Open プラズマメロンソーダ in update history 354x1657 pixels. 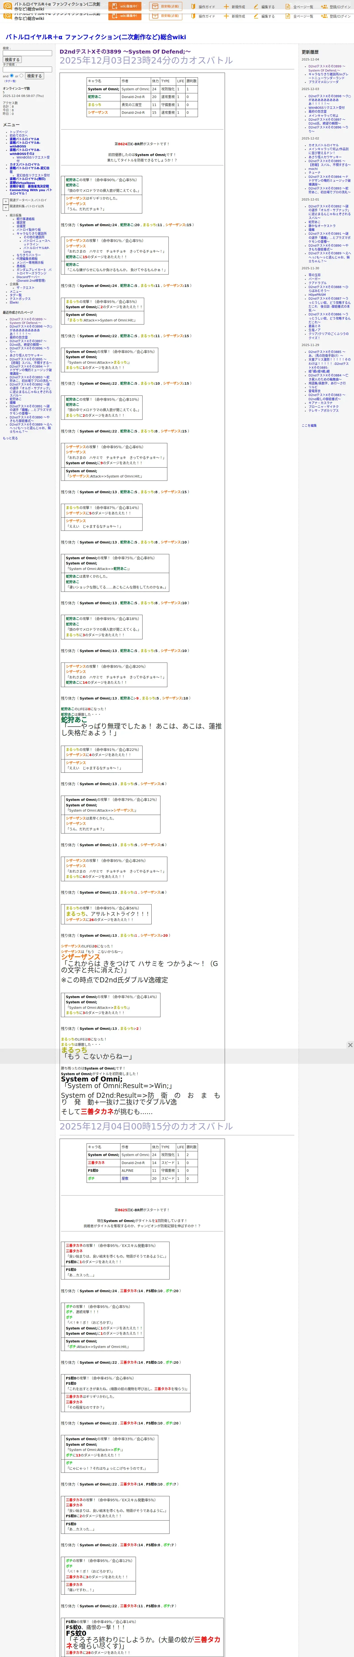tap(323, 82)
